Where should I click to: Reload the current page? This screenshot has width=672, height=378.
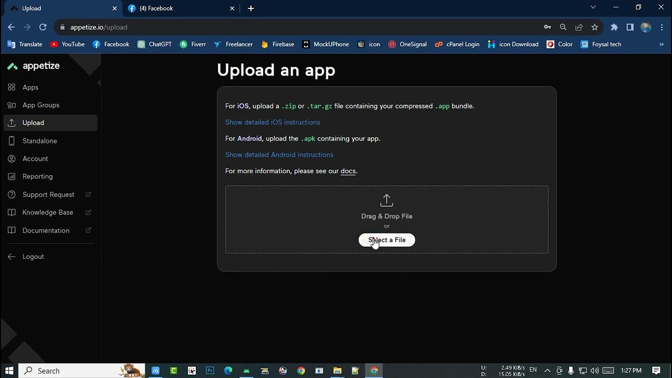(x=43, y=27)
